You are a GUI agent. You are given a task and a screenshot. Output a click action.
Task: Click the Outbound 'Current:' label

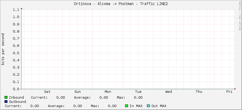pyautogui.click(x=13, y=106)
